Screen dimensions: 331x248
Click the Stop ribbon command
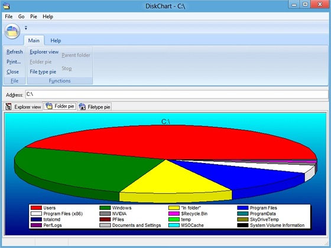point(67,68)
